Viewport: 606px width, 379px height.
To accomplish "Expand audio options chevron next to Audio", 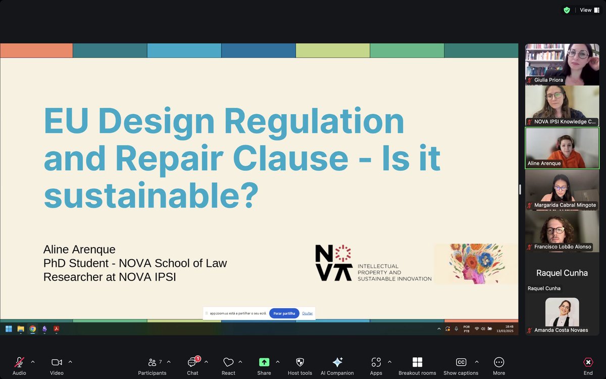I will 33,362.
